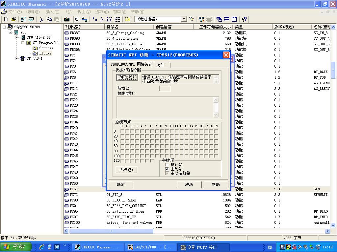
Task: Expand the CP 443-1 tree node
Action: [x=17, y=59]
